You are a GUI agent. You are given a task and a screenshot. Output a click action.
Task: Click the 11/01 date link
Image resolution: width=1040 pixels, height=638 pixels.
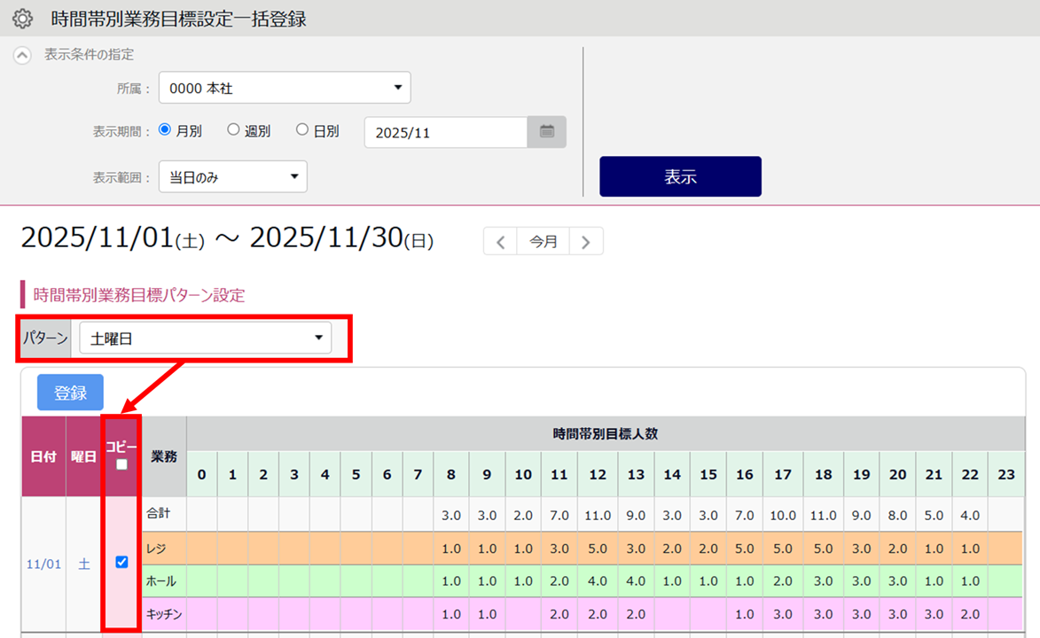pos(43,564)
